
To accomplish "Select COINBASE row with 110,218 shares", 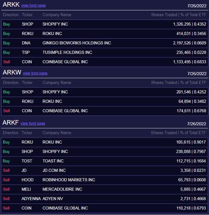I will pyautogui.click(x=104, y=208).
